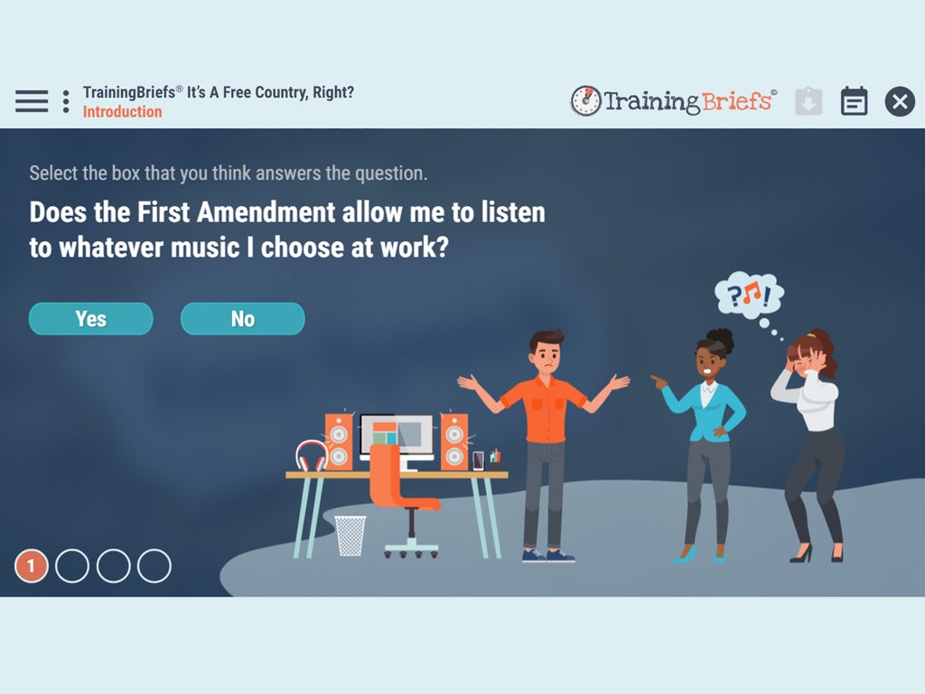Jump to the third progress circle

pos(113,566)
